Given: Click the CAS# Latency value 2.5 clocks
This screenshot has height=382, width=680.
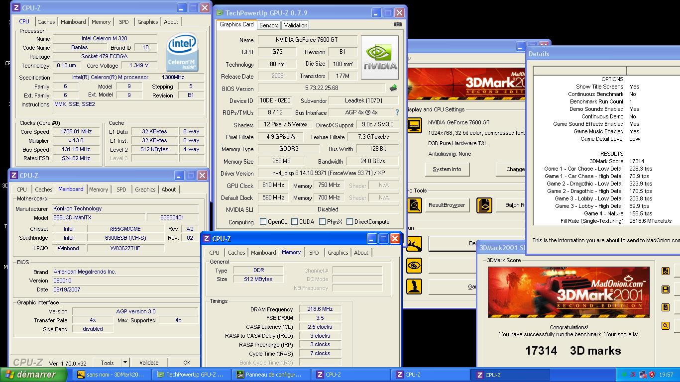Looking at the screenshot, I should [320, 327].
